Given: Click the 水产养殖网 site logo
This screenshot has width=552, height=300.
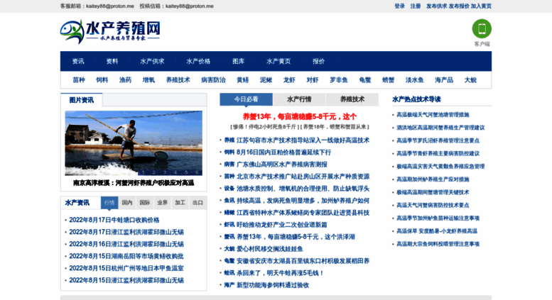Looking at the screenshot, I should pyautogui.click(x=110, y=31).
